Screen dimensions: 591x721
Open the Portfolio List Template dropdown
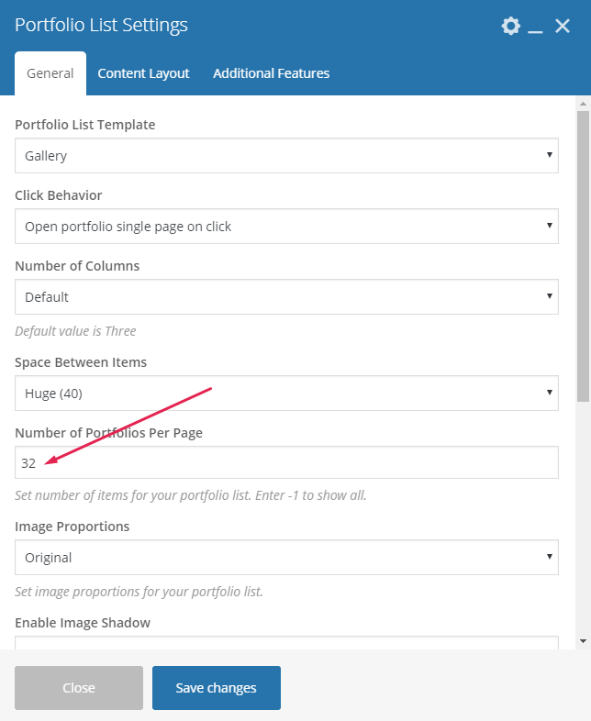pos(286,156)
